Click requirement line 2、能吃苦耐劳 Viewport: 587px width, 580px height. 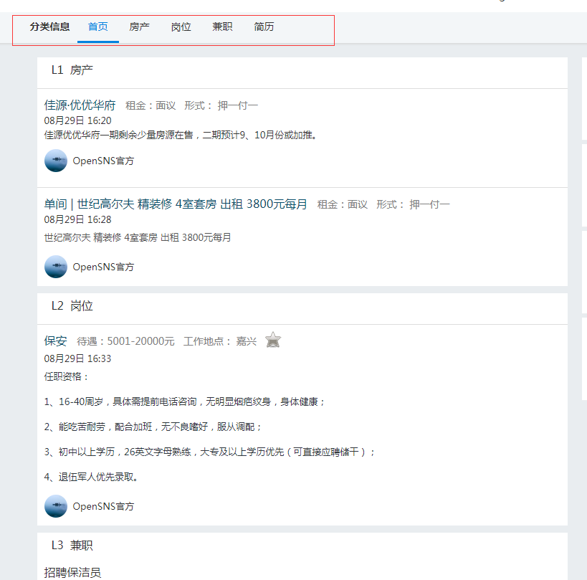click(153, 427)
